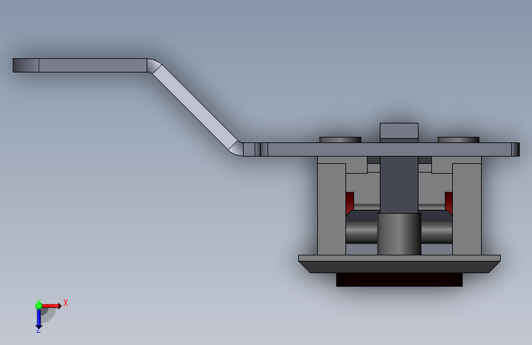Select the right grey housing column
The width and height of the screenshot is (532, 345).
click(x=467, y=209)
